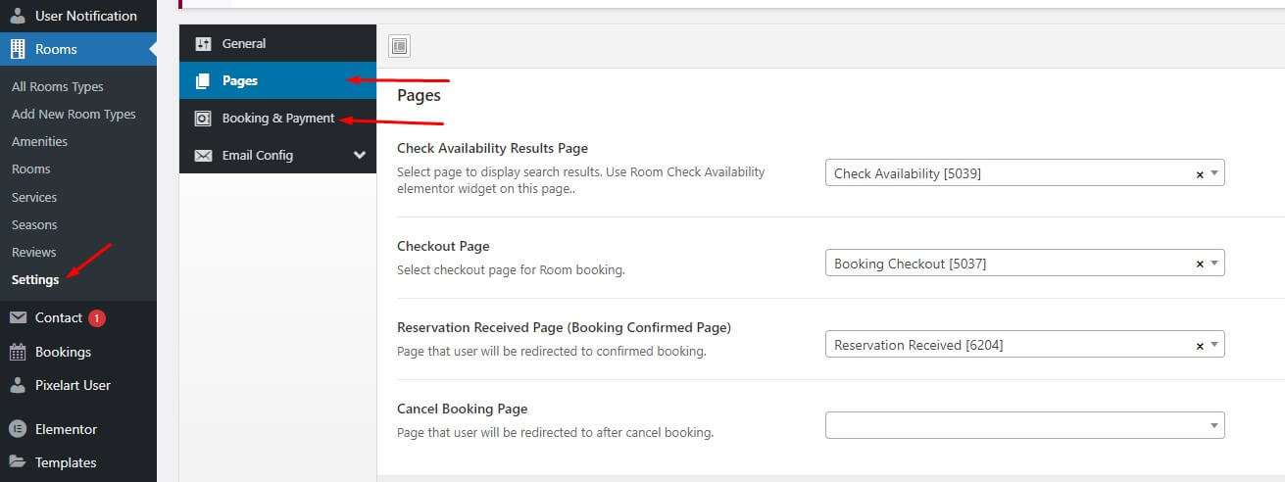Click the expand-all panel icon above Pages
The width and height of the screenshot is (1285, 482).
(400, 46)
